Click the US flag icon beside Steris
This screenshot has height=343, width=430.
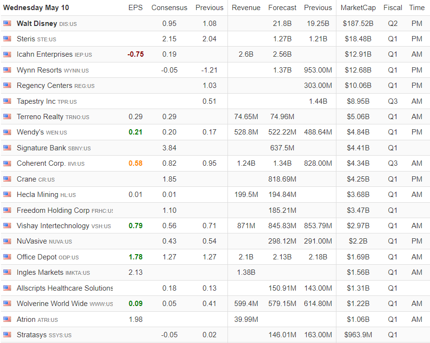[7, 39]
